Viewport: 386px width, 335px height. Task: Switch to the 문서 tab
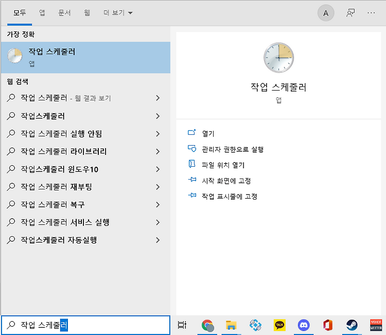[64, 13]
